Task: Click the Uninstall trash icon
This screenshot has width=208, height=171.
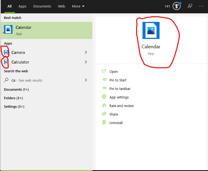Action: point(104,122)
